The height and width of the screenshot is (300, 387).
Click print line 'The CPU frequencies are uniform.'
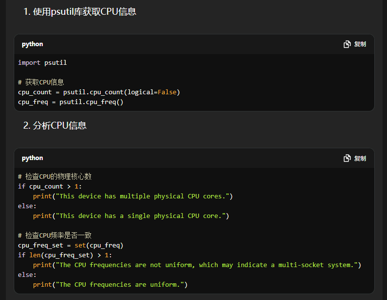click(x=110, y=284)
